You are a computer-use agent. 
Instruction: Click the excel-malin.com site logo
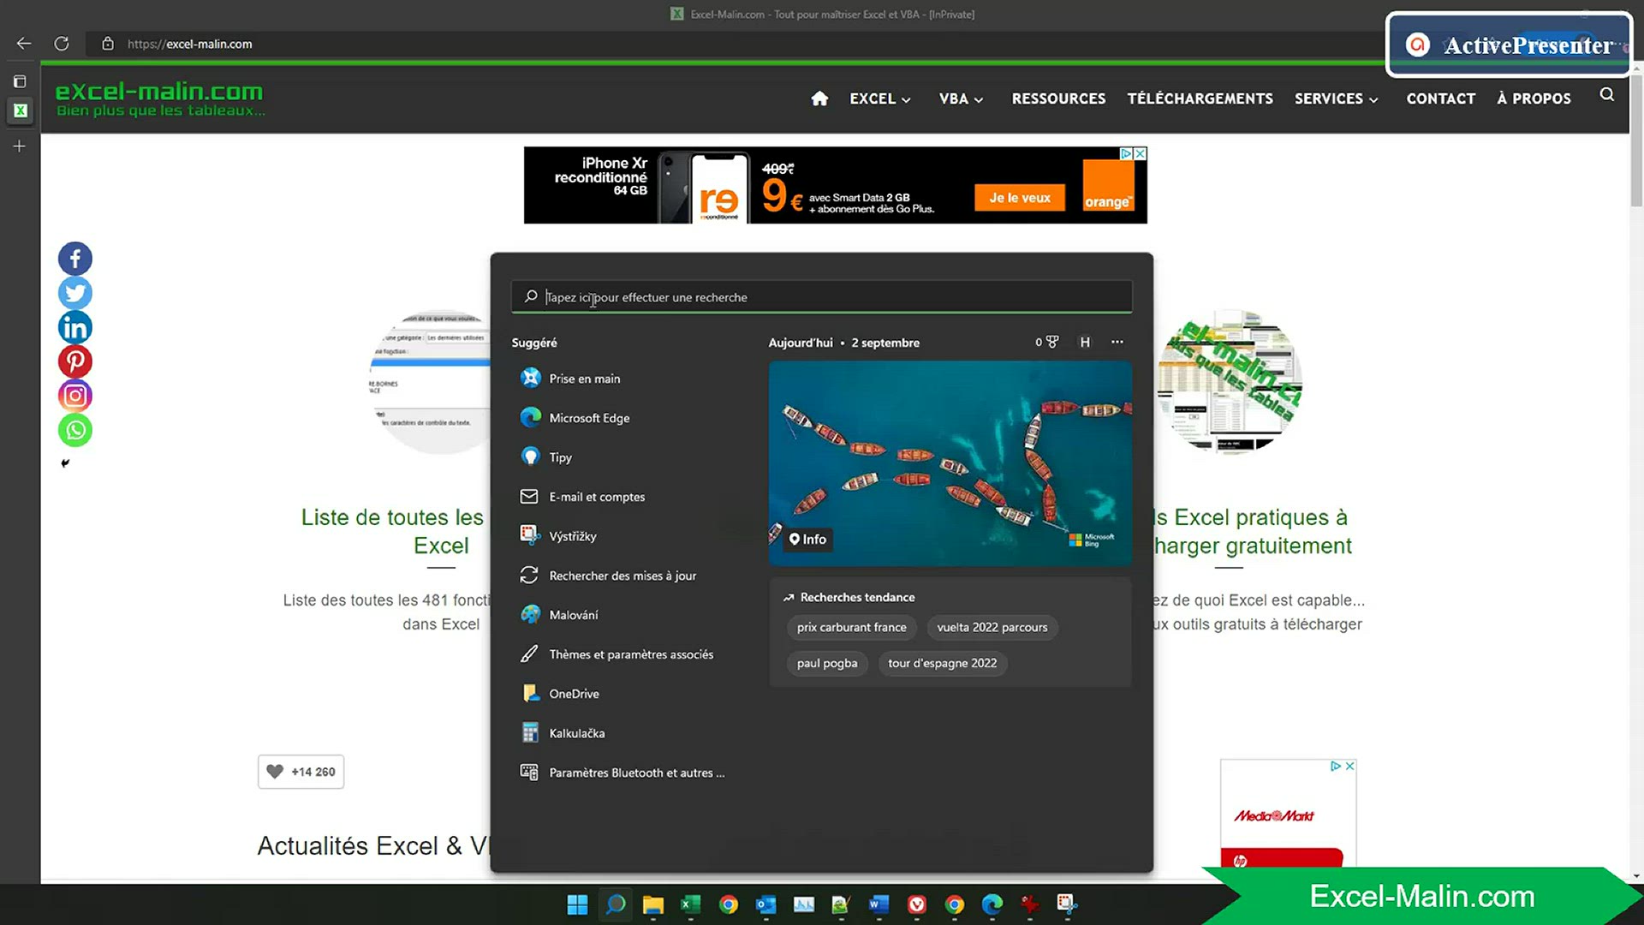tap(159, 98)
